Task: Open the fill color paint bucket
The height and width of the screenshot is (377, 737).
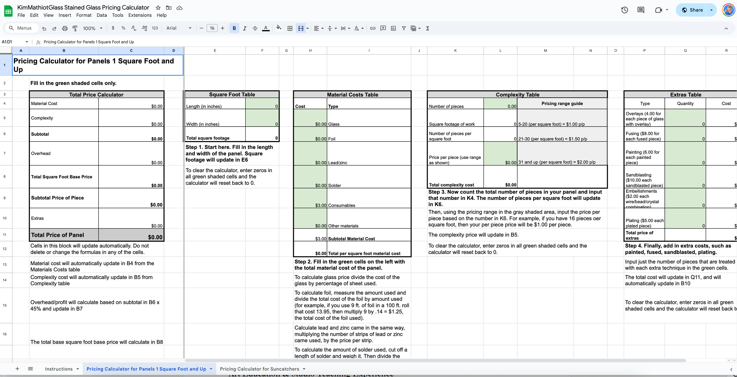Action: (278, 28)
